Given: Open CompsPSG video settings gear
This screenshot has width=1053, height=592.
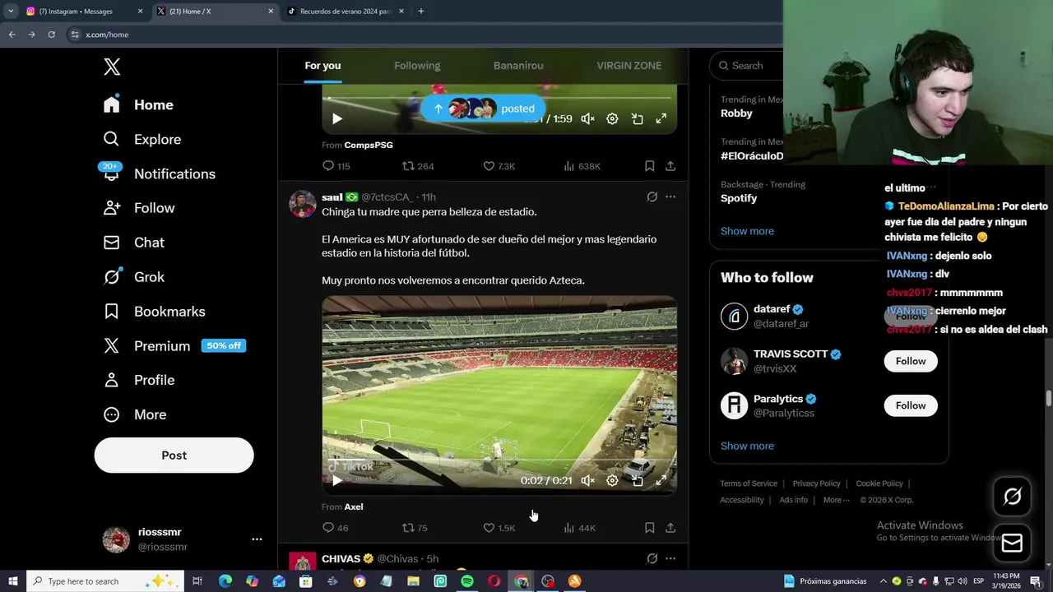Looking at the screenshot, I should (612, 119).
